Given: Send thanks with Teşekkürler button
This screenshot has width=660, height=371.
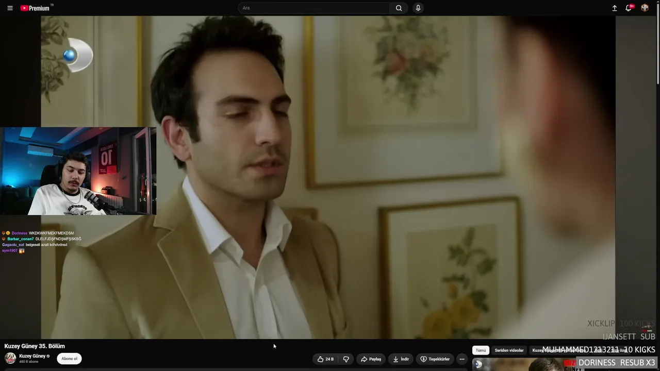Looking at the screenshot, I should (435, 359).
